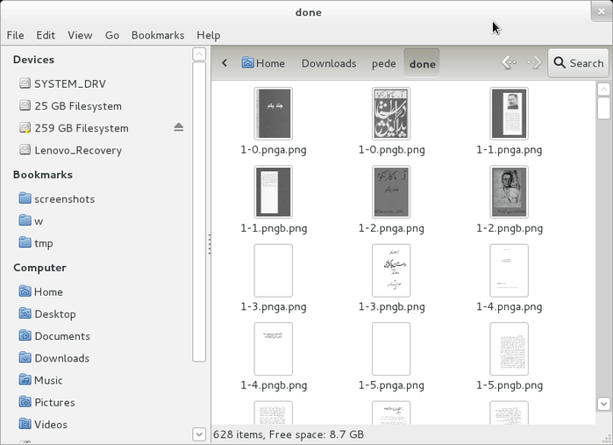Open the screenshots bookmark folder
The image size is (613, 445).
(x=64, y=199)
